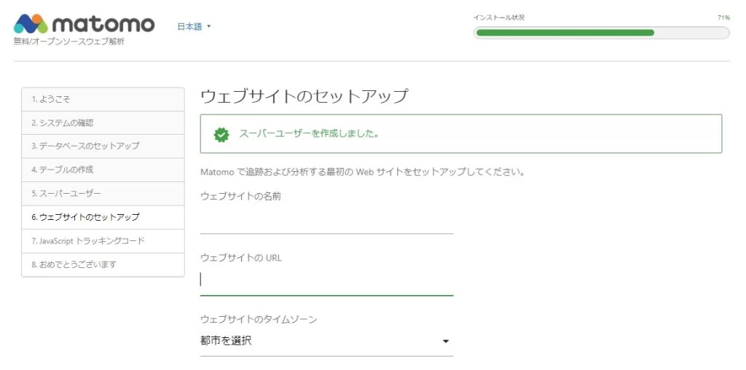Select step 2. システムの確認
Viewport: 746px width, 370px height.
(x=103, y=122)
